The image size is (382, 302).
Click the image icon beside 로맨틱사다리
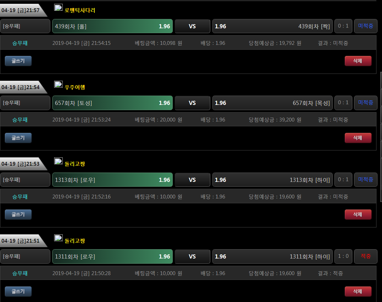click(58, 8)
